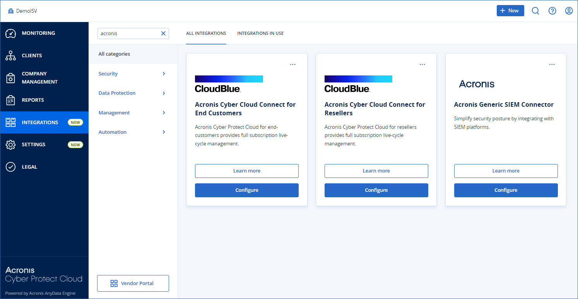Click the Monitoring gauge icon
The height and width of the screenshot is (299, 578).
[x=10, y=33]
